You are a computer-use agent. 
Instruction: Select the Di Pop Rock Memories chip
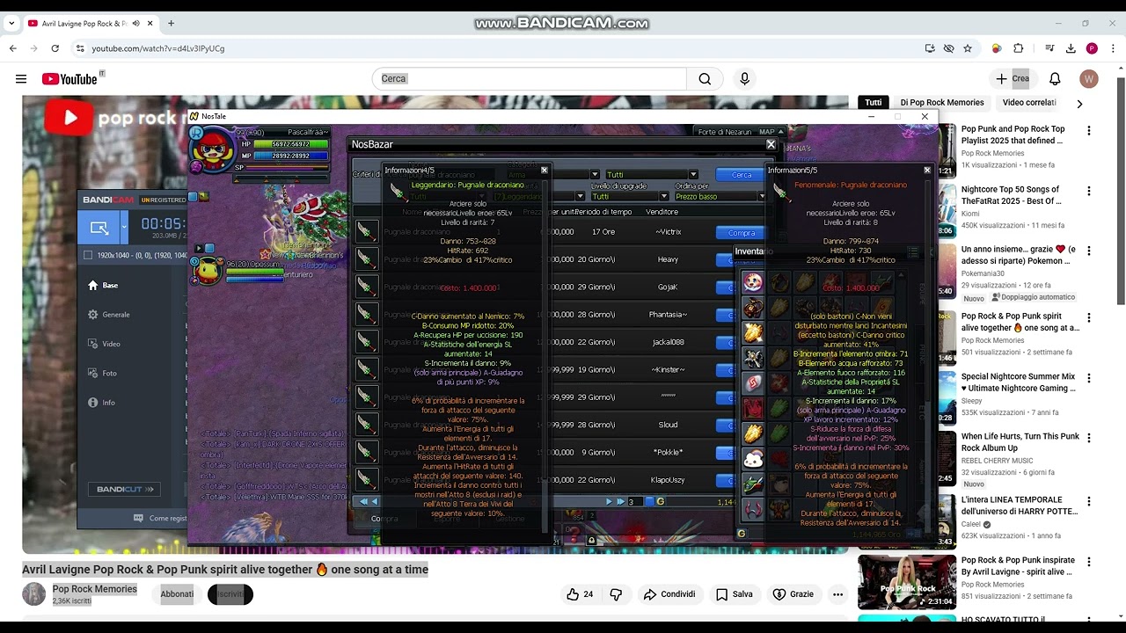[x=942, y=103]
